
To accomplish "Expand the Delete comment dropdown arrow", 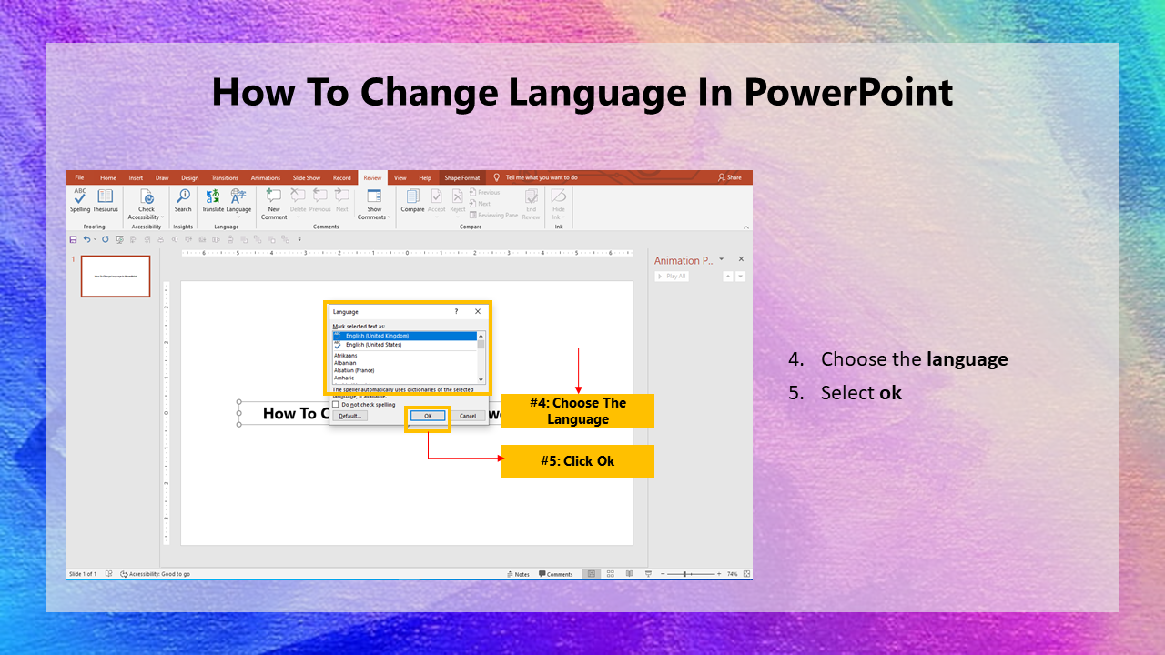I will [298, 217].
